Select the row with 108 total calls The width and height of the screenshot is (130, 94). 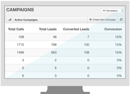pos(64,37)
